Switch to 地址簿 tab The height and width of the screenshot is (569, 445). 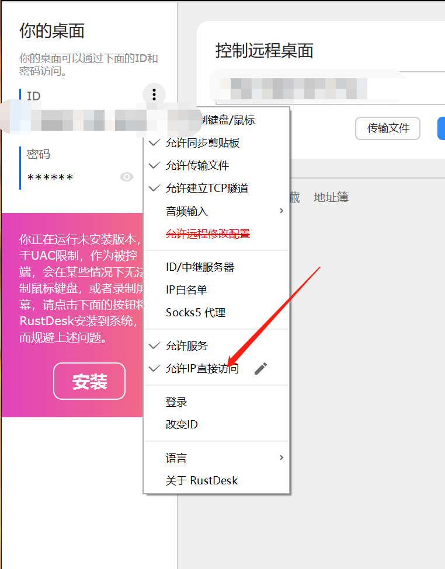click(331, 197)
